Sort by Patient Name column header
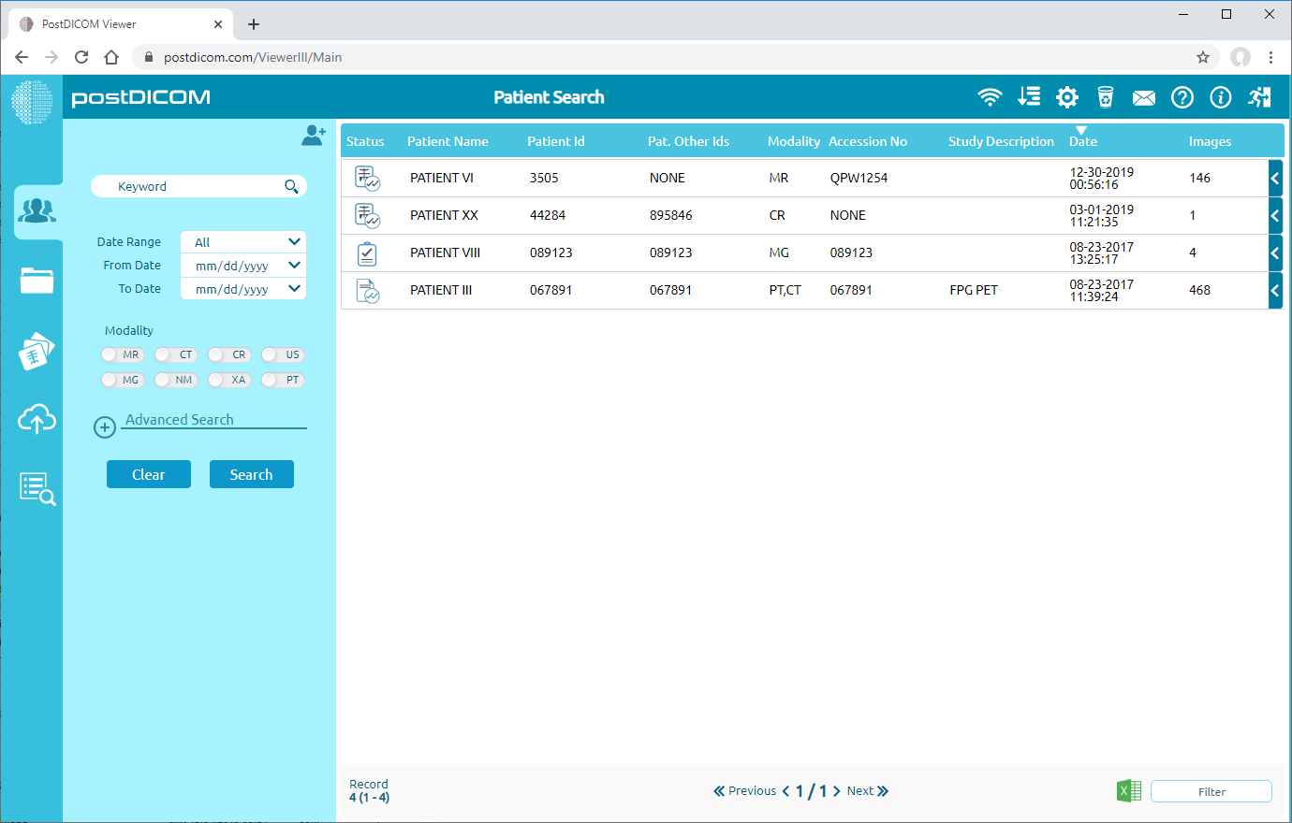 pyautogui.click(x=448, y=141)
